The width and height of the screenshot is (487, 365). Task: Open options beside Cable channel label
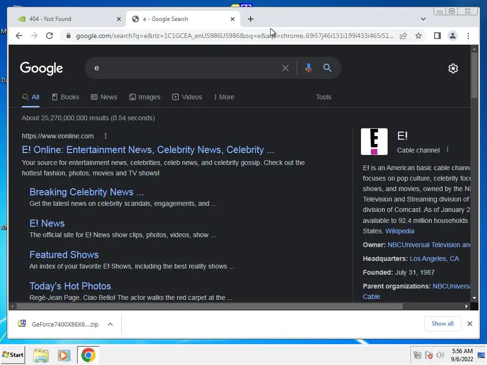[x=447, y=150]
